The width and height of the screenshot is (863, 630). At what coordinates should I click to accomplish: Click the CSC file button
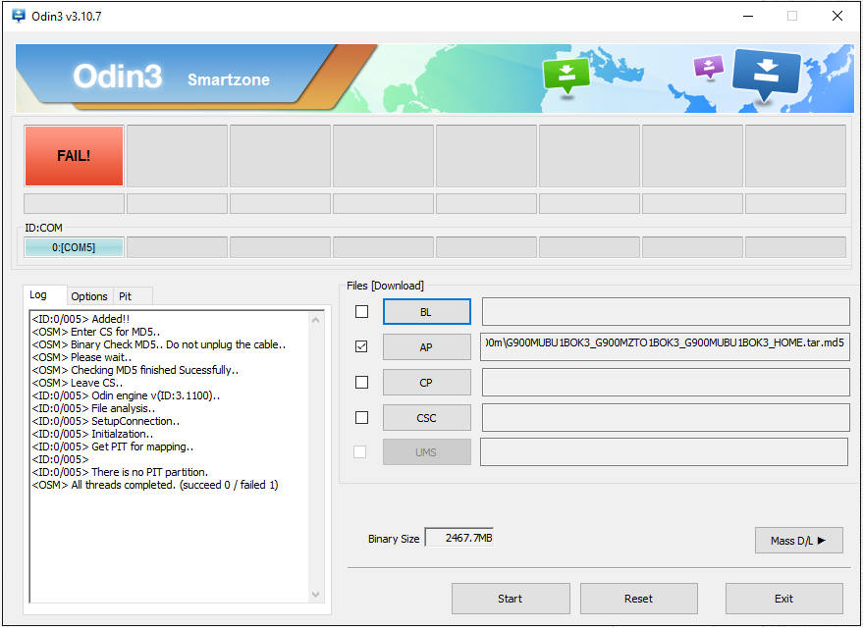[426, 418]
